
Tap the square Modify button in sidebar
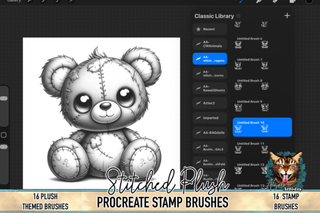4,135
